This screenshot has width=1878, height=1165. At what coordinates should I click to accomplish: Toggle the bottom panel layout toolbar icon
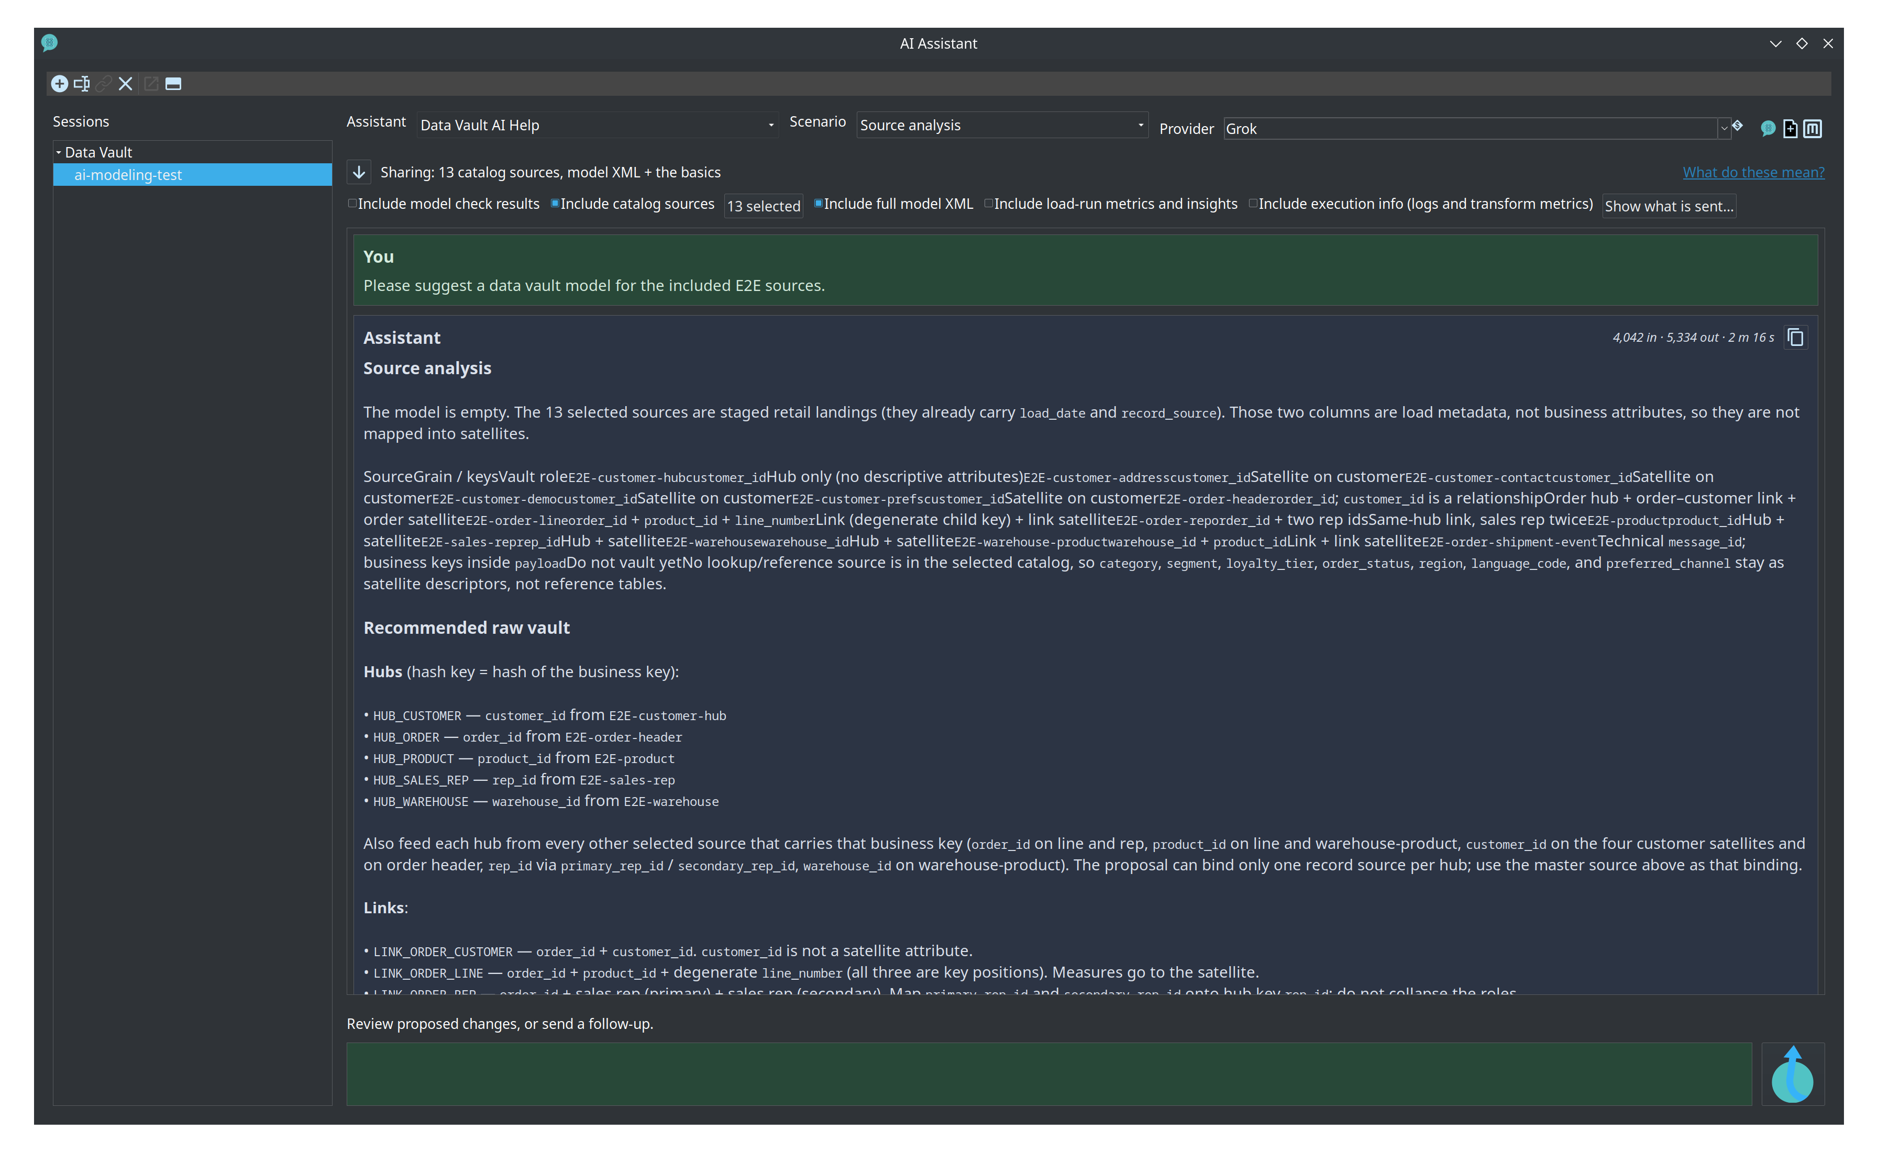point(173,83)
